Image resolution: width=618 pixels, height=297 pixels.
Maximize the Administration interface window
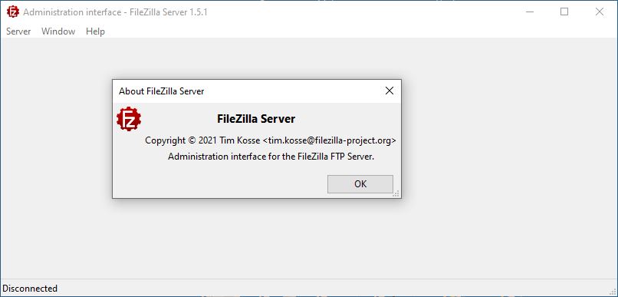[564, 12]
